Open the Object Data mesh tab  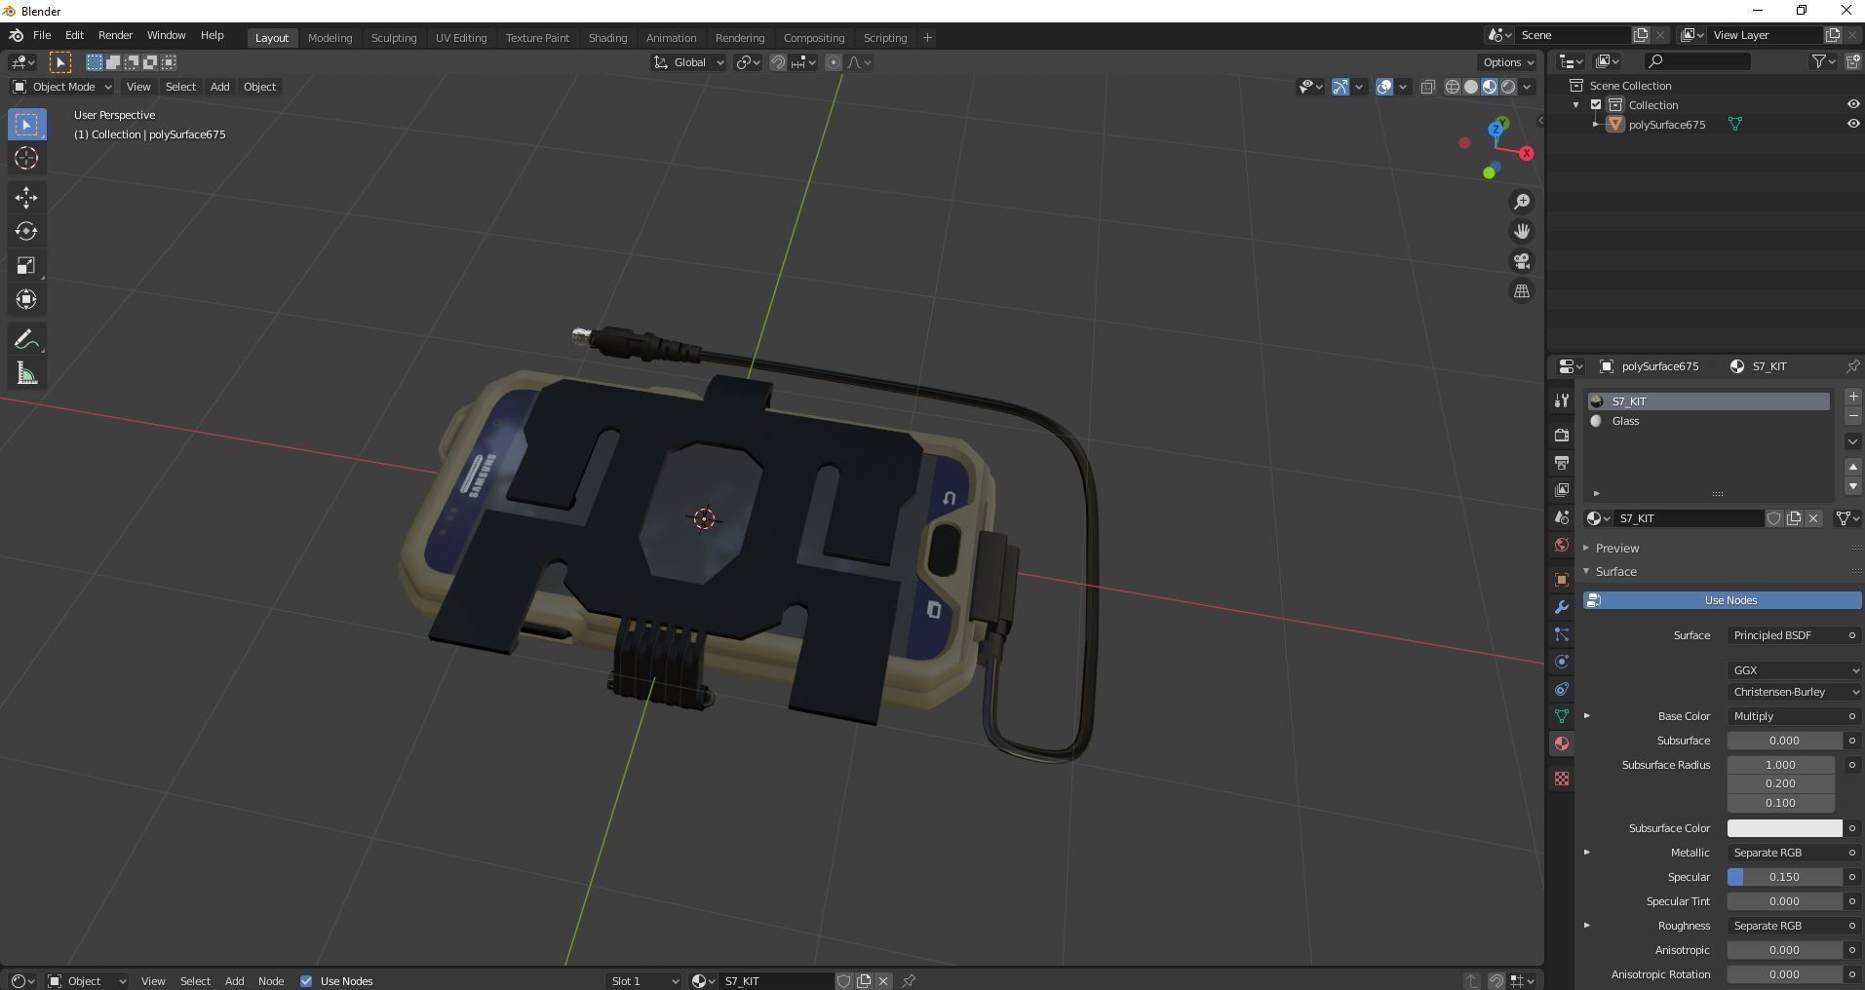click(x=1562, y=716)
